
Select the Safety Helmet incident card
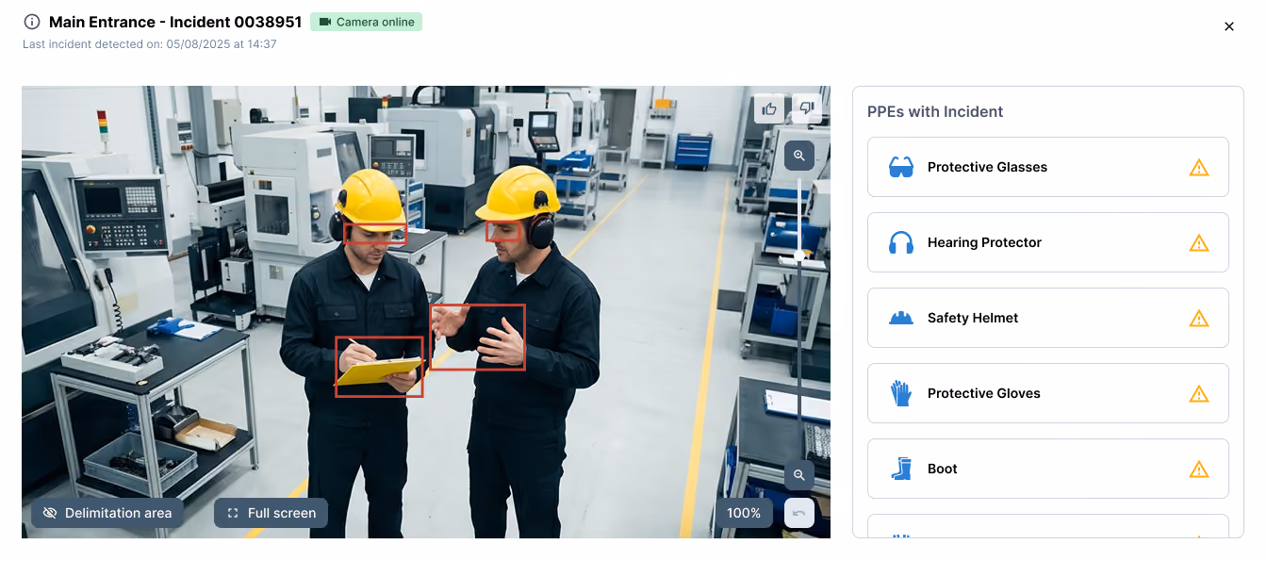pyautogui.click(x=1047, y=318)
